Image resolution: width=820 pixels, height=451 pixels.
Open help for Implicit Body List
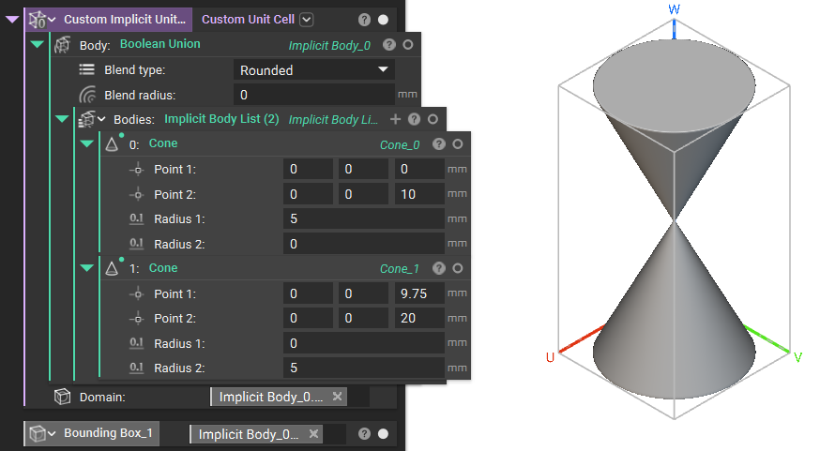[414, 119]
